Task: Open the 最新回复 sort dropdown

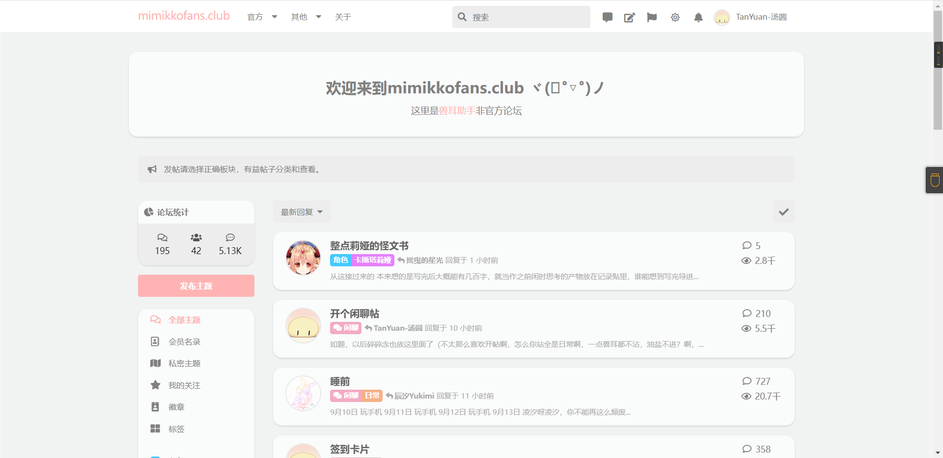Action: click(302, 212)
